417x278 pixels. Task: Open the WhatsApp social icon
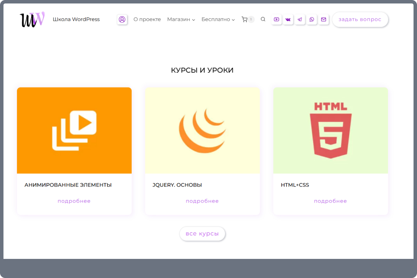point(312,19)
